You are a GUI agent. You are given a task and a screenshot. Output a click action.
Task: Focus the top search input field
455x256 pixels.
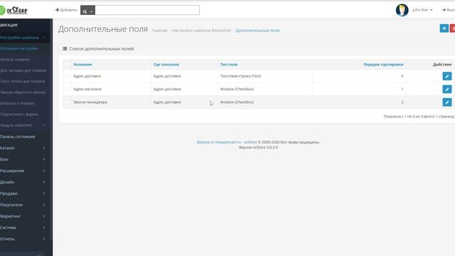147,10
